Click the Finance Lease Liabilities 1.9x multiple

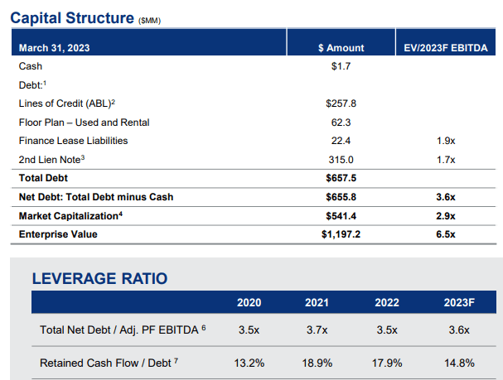446,141
